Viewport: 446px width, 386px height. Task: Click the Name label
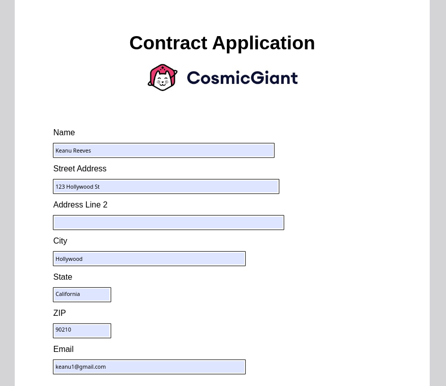coord(64,133)
